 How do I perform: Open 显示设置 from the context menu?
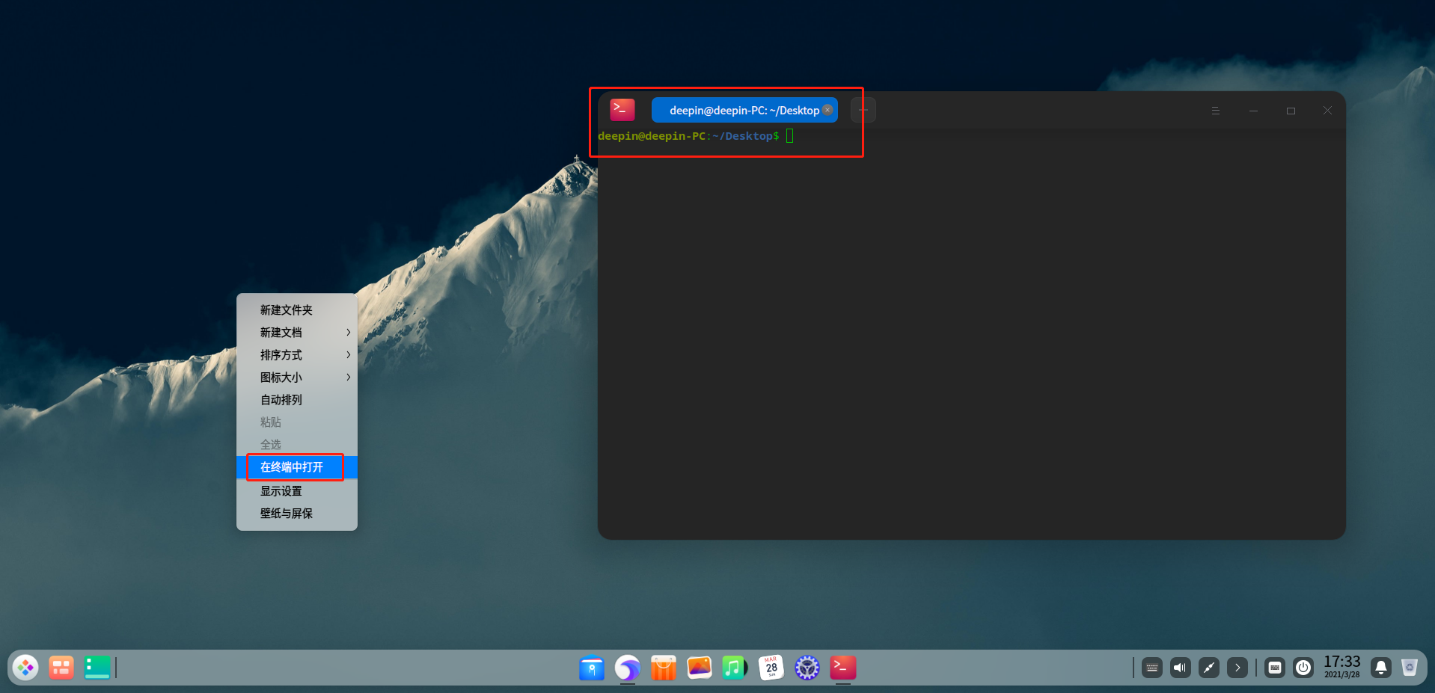tap(297, 491)
